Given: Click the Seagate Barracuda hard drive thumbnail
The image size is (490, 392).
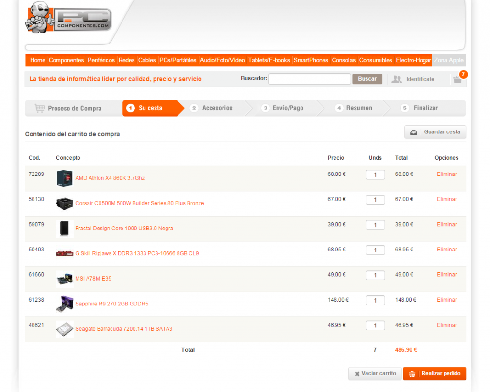Looking at the screenshot, I should (x=65, y=329).
